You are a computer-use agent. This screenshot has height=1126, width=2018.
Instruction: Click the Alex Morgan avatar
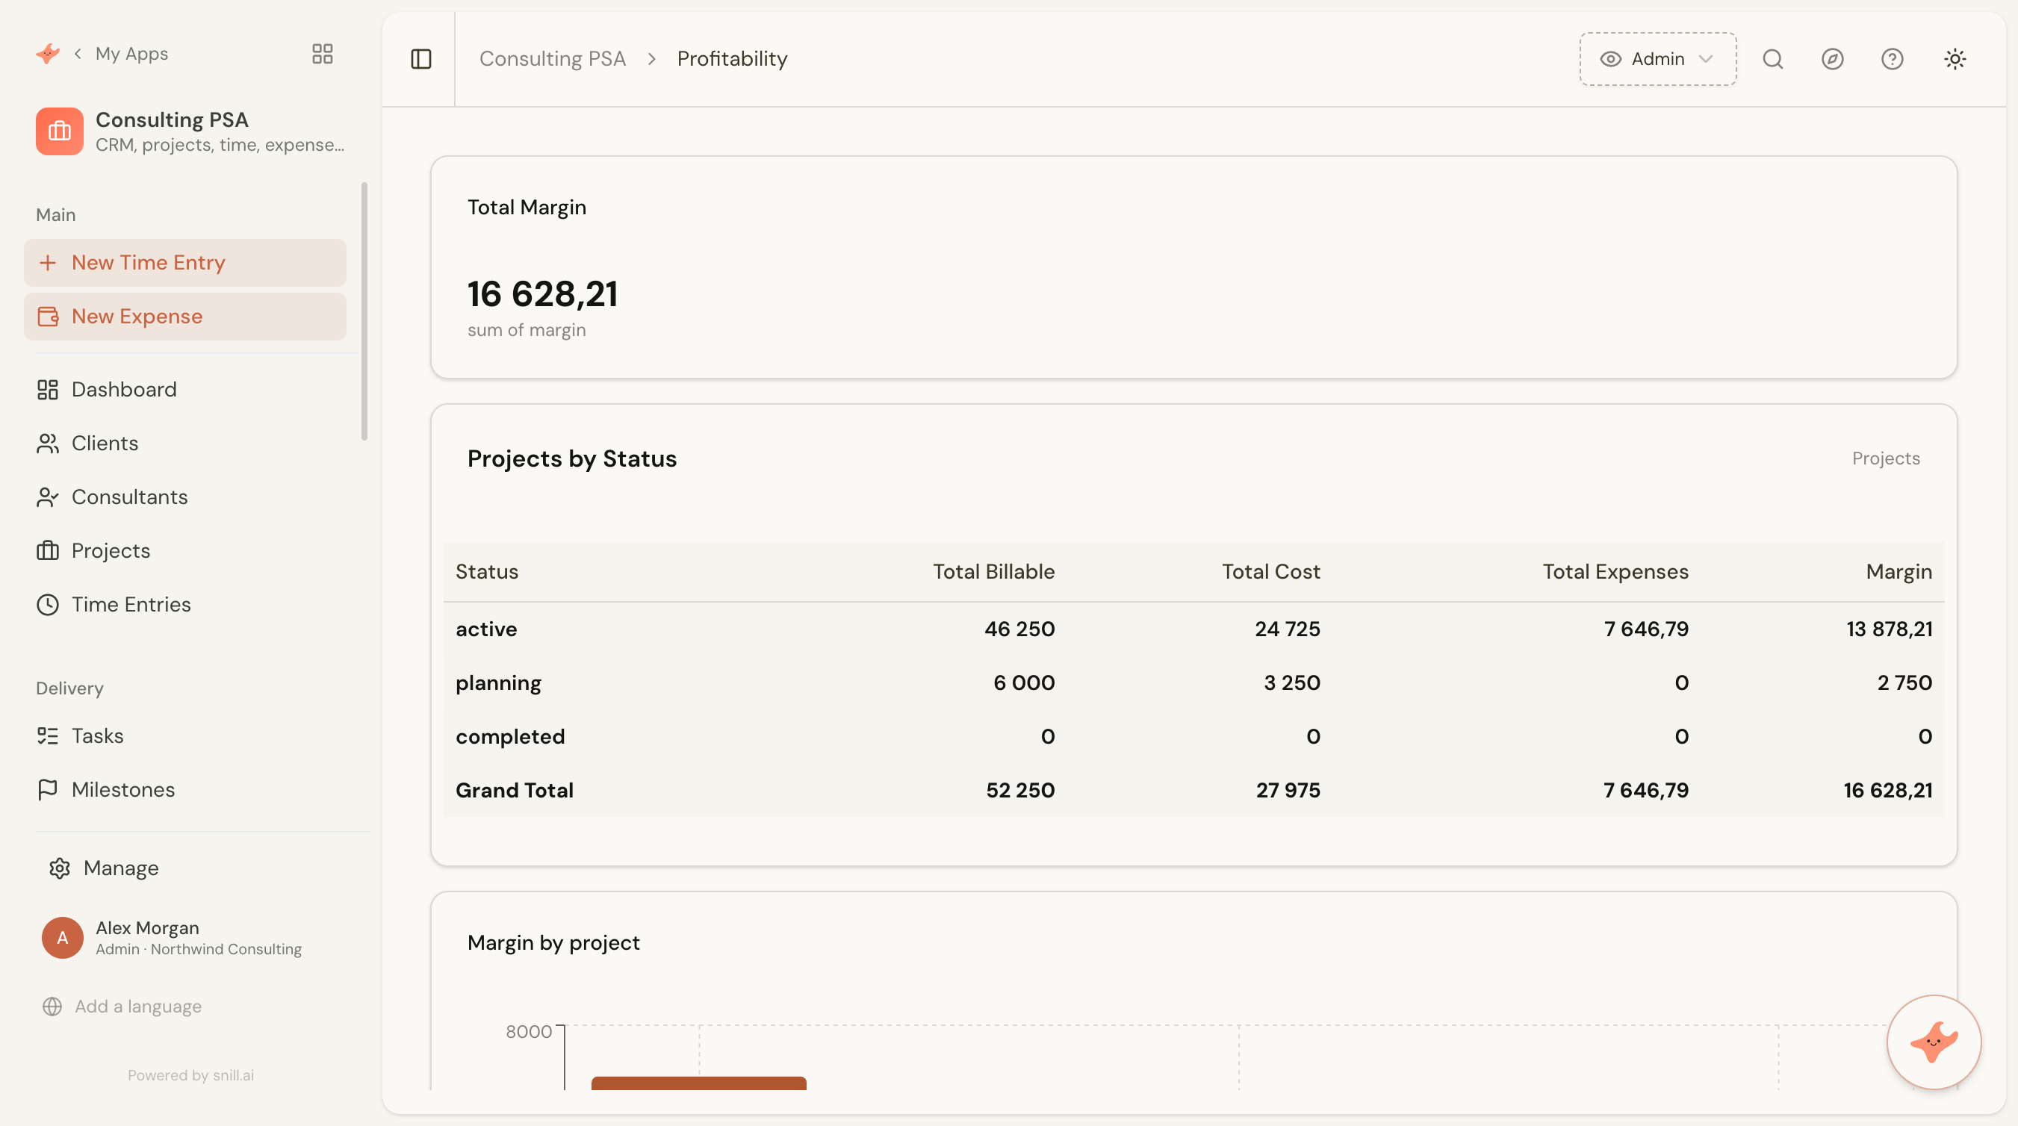(x=63, y=937)
